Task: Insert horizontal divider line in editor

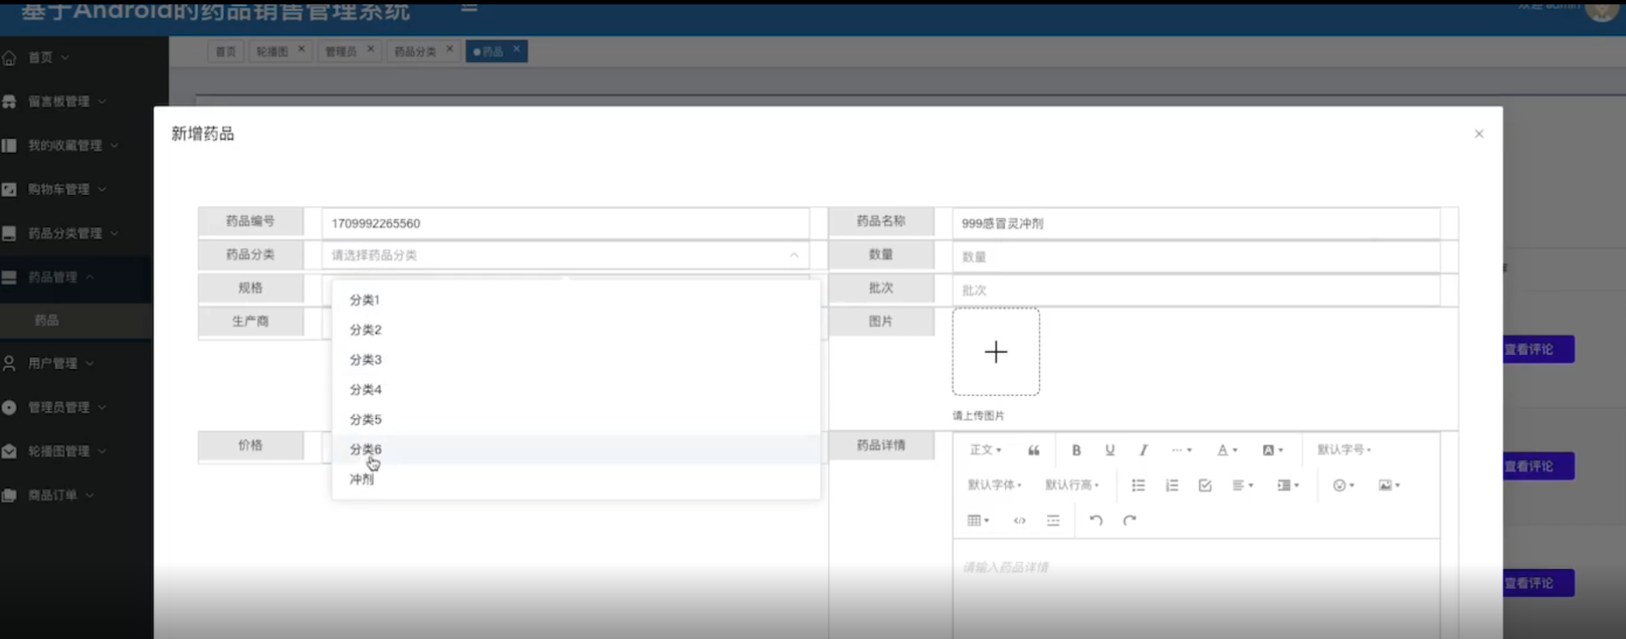Action: click(1053, 520)
